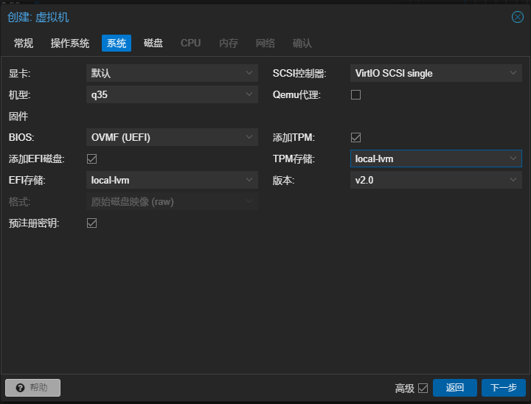Toggle the 预注册密钥 checkbox
This screenshot has height=404, width=531.
coord(92,223)
